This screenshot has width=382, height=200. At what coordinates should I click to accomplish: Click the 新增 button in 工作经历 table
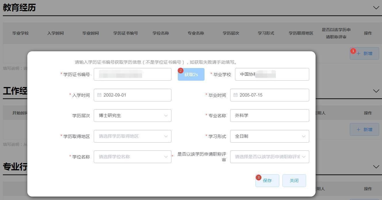364,129
